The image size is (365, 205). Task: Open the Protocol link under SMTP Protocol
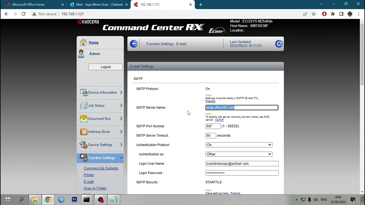click(x=210, y=101)
